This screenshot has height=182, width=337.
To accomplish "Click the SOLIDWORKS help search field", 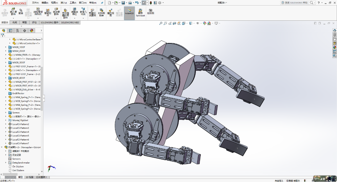I will (296, 3).
